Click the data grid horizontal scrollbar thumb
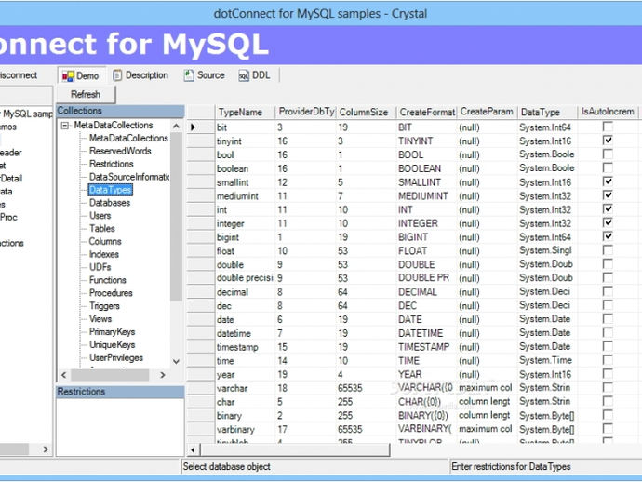Screen dimensions: 642x482 click(295, 450)
